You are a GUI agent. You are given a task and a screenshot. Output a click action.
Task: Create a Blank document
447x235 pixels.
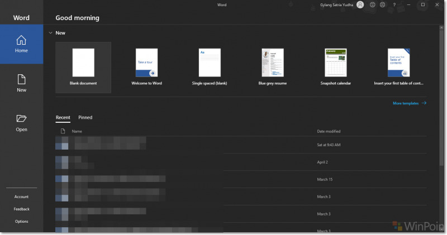[83, 68]
